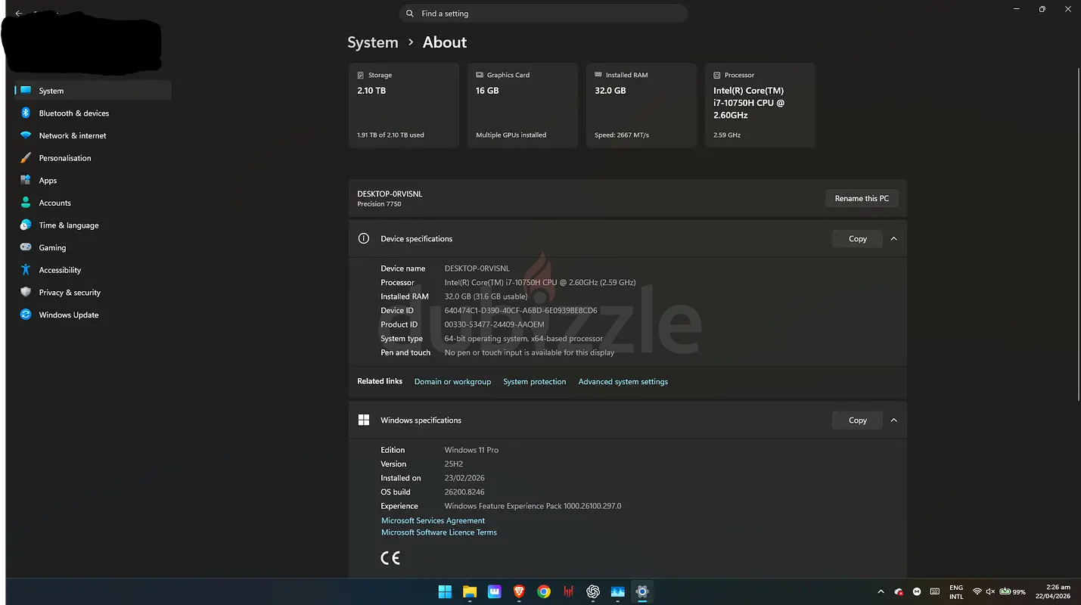
Task: Open Bluetooth & devices settings
Action: [x=73, y=113]
